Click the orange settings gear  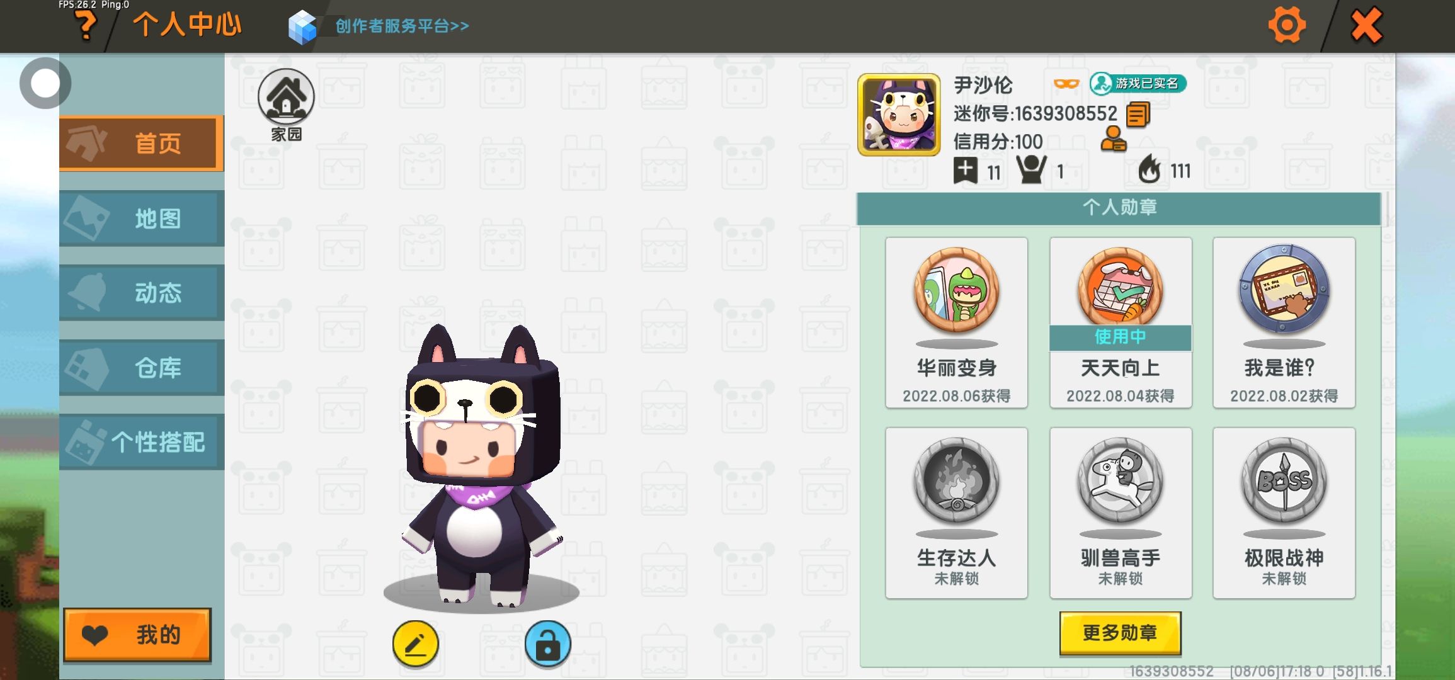1287,25
